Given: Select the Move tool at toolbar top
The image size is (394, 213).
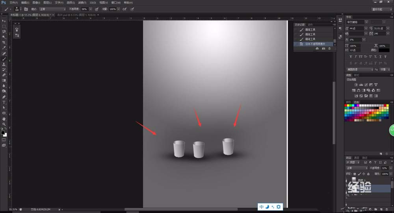Looking at the screenshot, I should coord(4,21).
